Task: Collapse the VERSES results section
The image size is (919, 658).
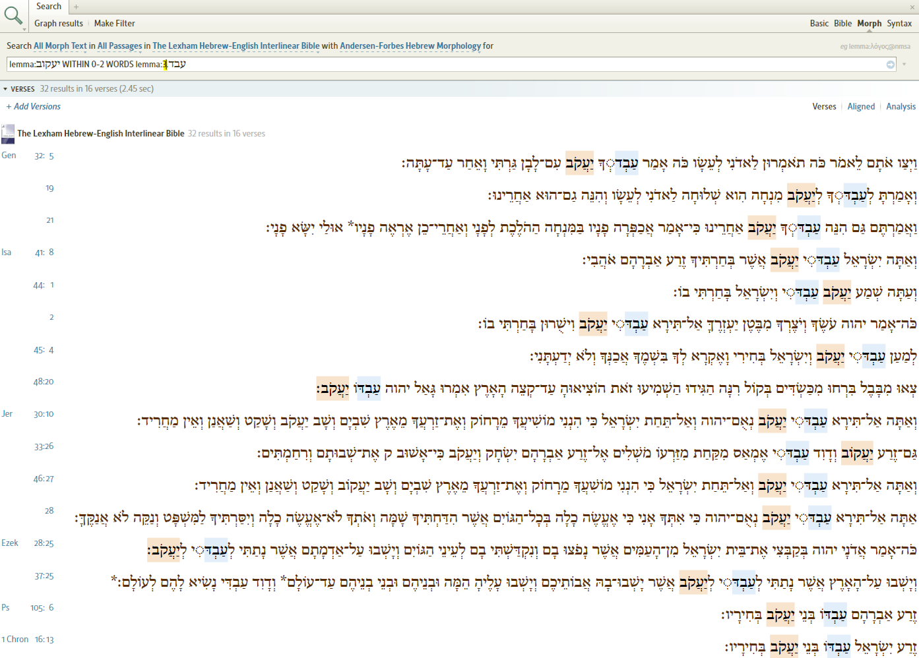Action: [5, 89]
